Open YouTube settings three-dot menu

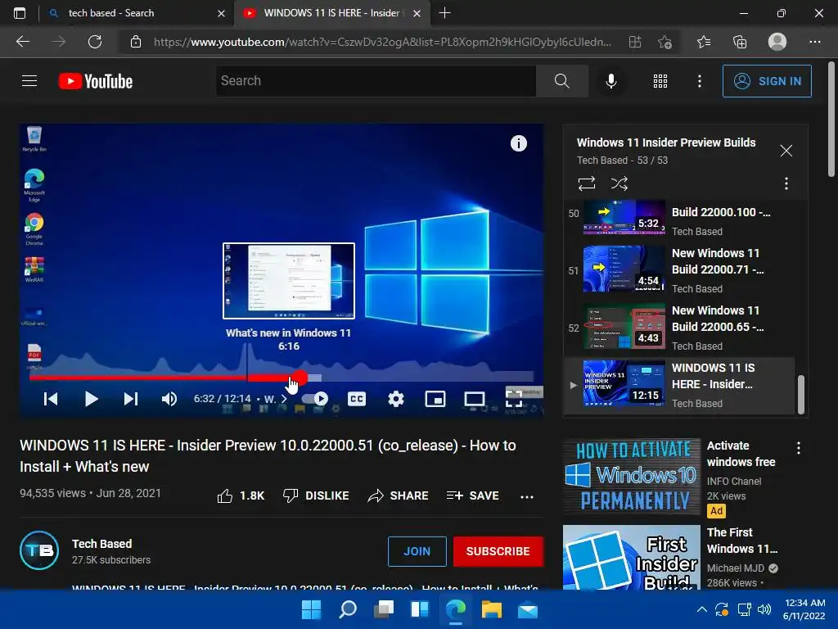tap(700, 81)
